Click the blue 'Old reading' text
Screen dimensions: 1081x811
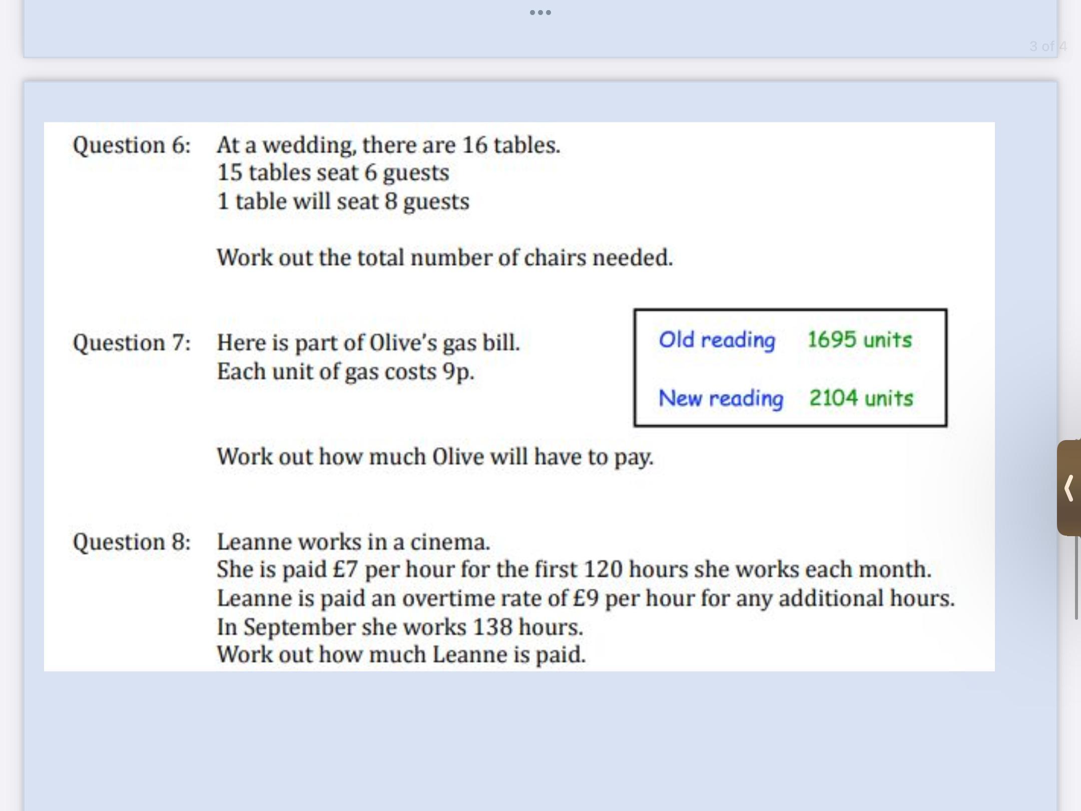tap(717, 340)
